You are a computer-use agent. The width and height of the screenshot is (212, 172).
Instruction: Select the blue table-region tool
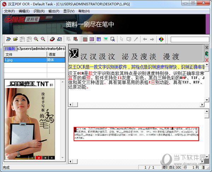(99, 39)
